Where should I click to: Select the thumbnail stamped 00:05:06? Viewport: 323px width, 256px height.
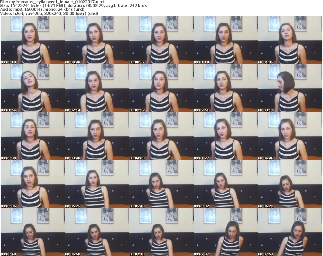coord(33,184)
